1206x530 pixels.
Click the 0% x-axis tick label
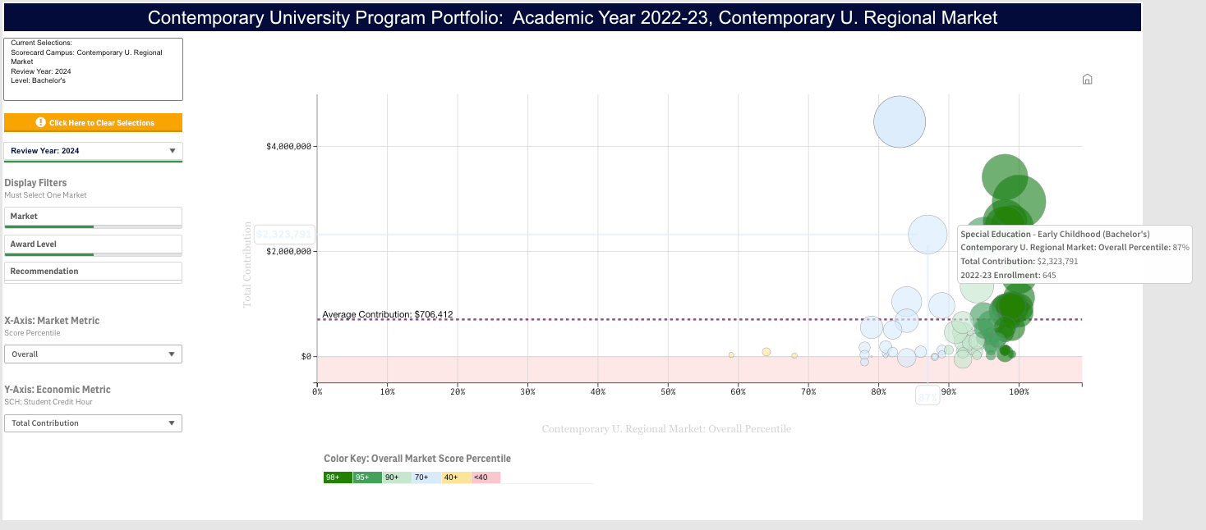317,392
